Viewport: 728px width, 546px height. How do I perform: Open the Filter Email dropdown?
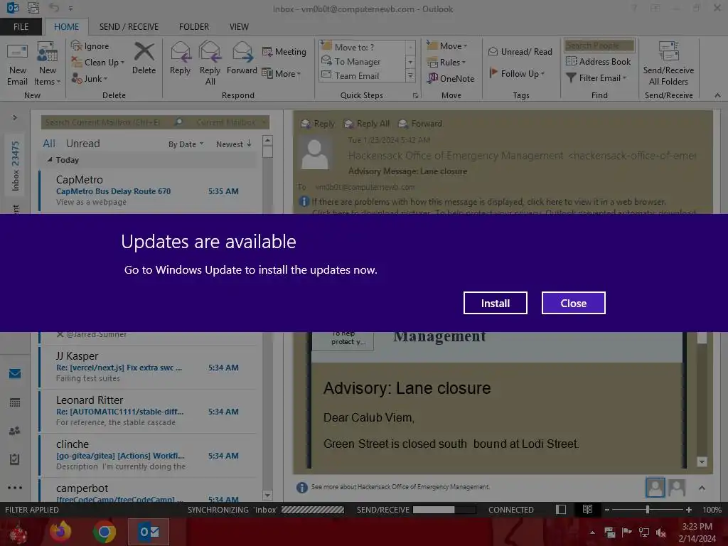[x=596, y=78]
